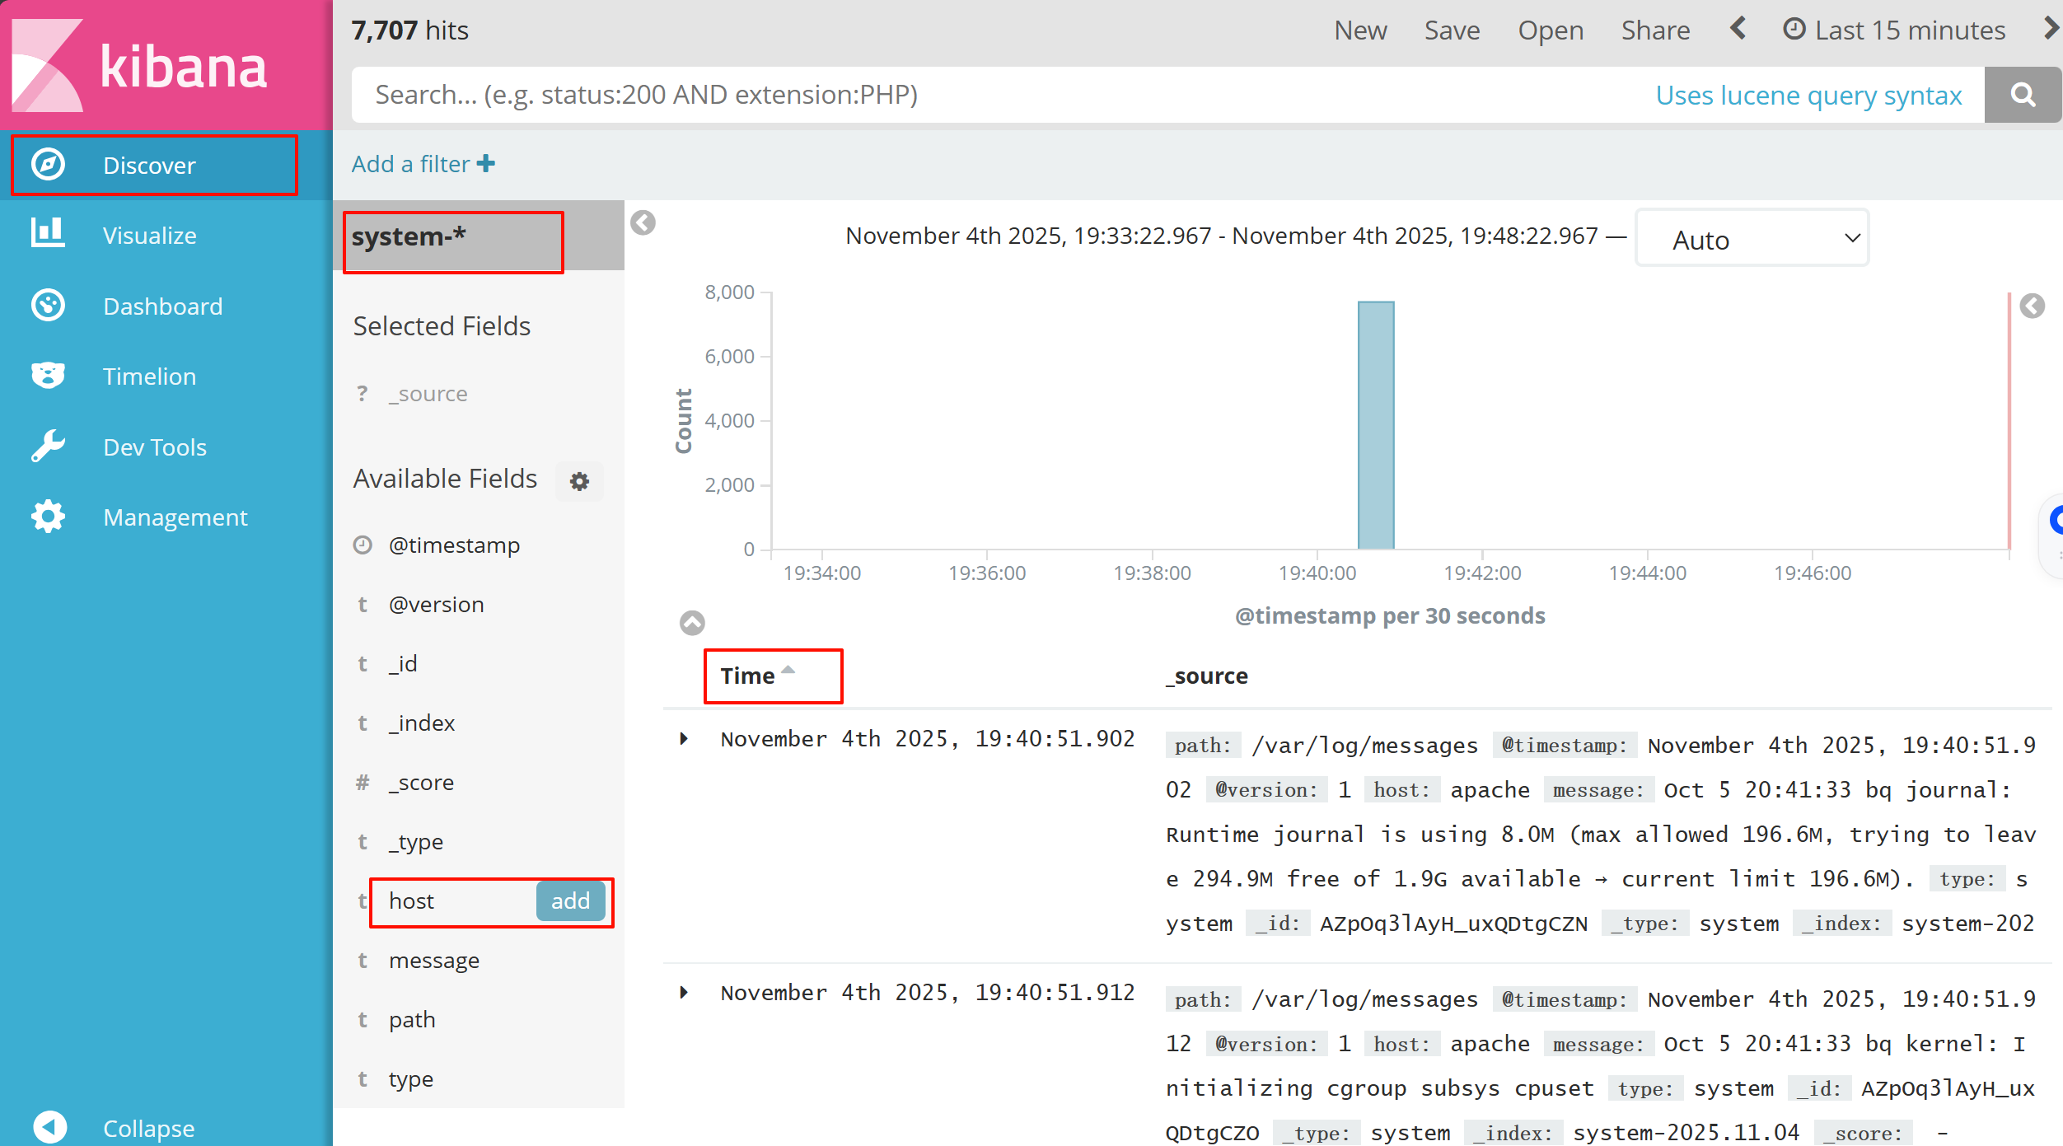Open the interval dropdown set to Auto
The width and height of the screenshot is (2063, 1146).
tap(1752, 238)
